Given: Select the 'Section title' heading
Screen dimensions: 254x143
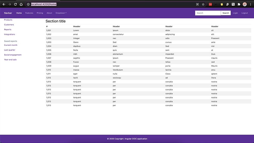Looking at the screenshot, I should [55, 21].
